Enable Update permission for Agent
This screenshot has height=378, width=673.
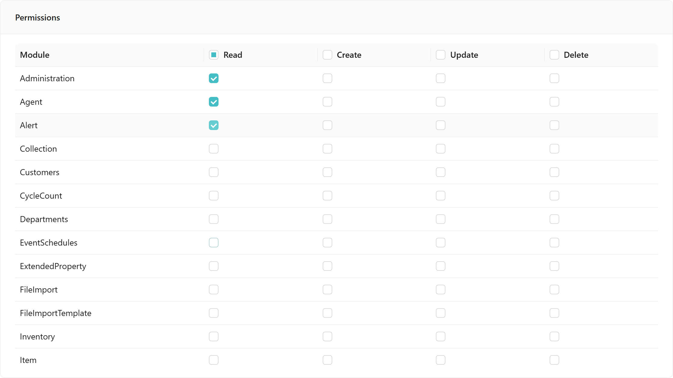pos(441,102)
